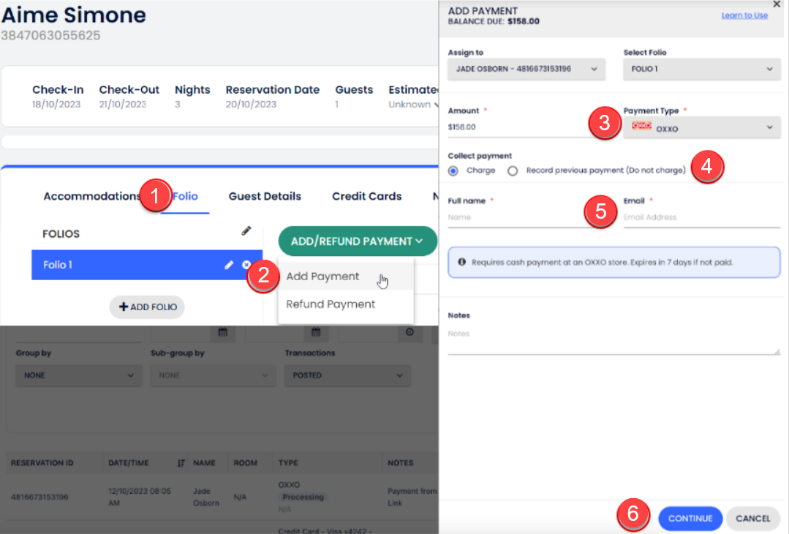Expand the Estimated arrival Unknown dropdown

[412, 105]
